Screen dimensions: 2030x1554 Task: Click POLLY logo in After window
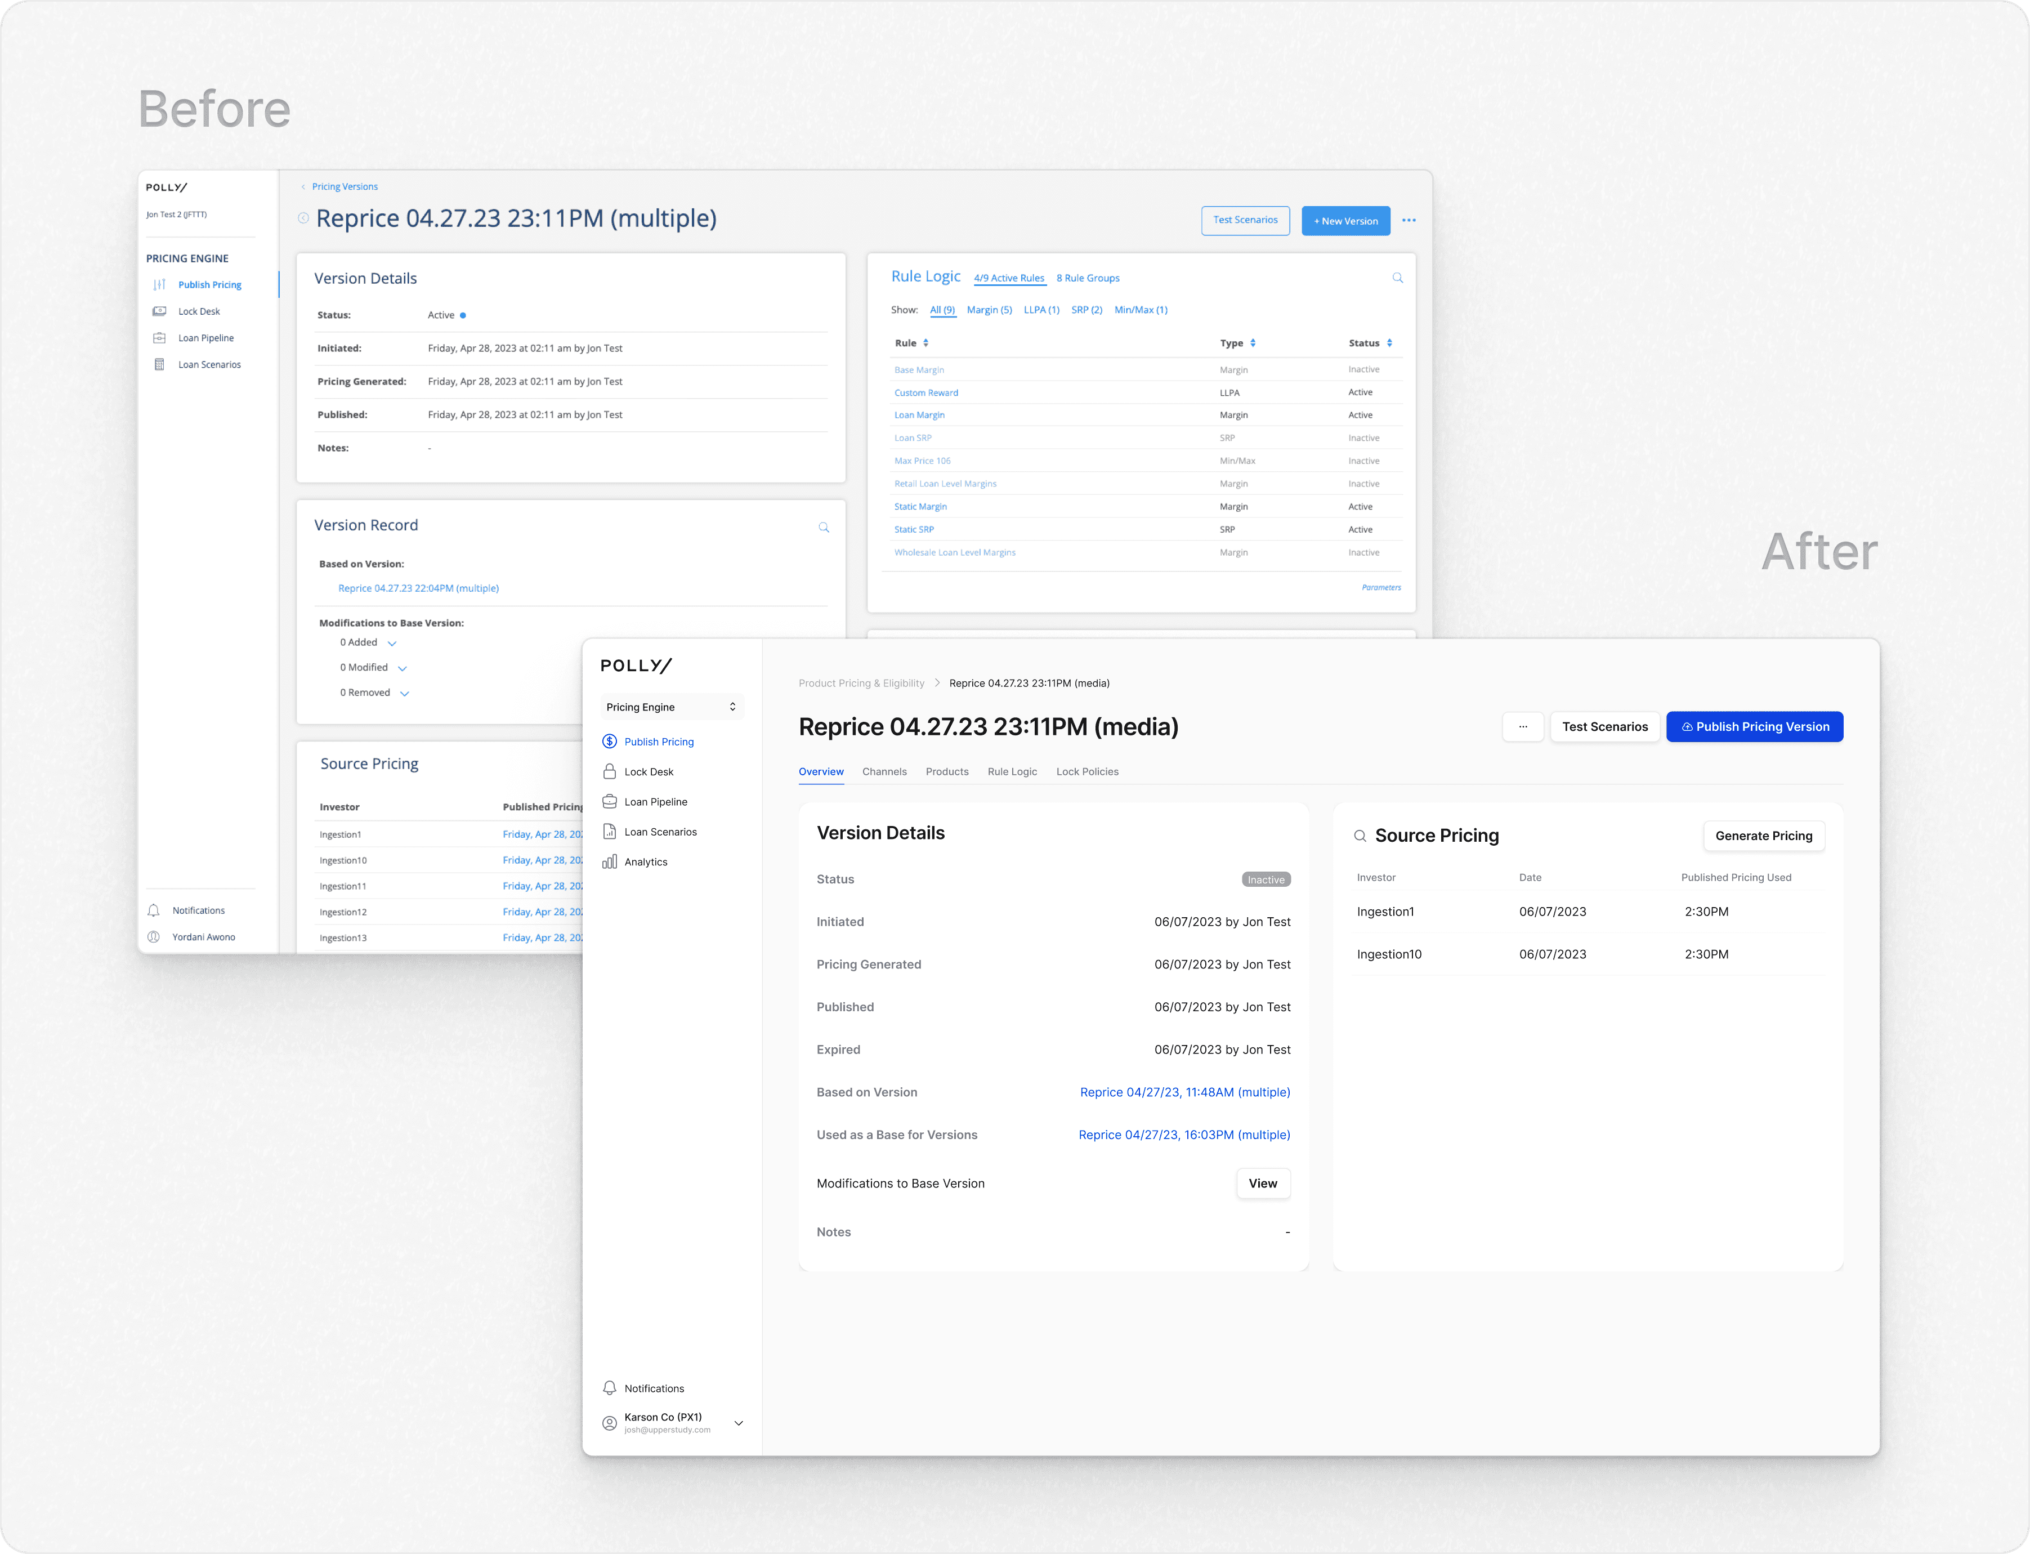pyautogui.click(x=636, y=665)
